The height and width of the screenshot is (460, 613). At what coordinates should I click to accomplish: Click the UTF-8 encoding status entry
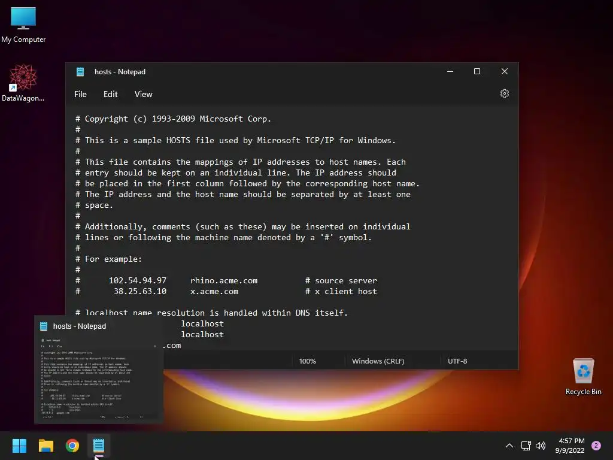coord(457,361)
